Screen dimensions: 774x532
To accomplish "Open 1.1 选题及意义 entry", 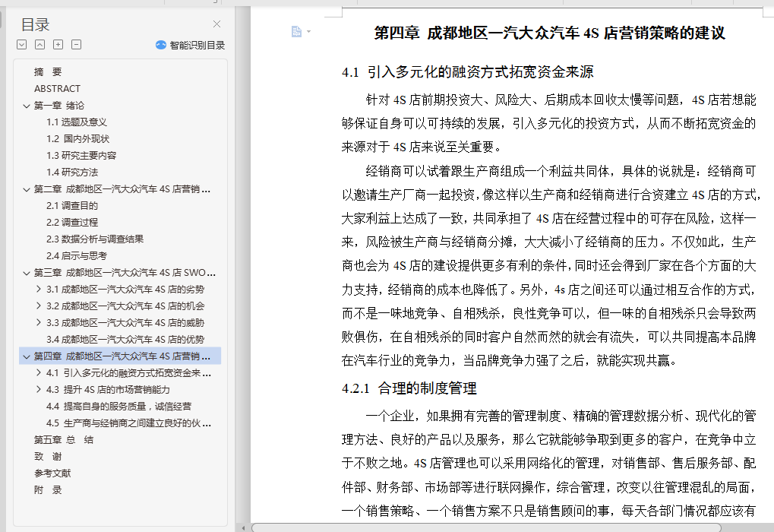I will tap(77, 122).
